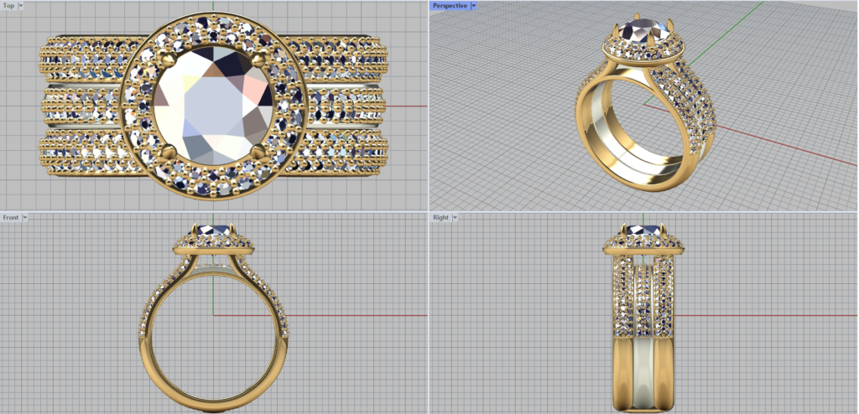This screenshot has height=414, width=859.
Task: Activate the Perspective viewport title label
Action: click(450, 6)
